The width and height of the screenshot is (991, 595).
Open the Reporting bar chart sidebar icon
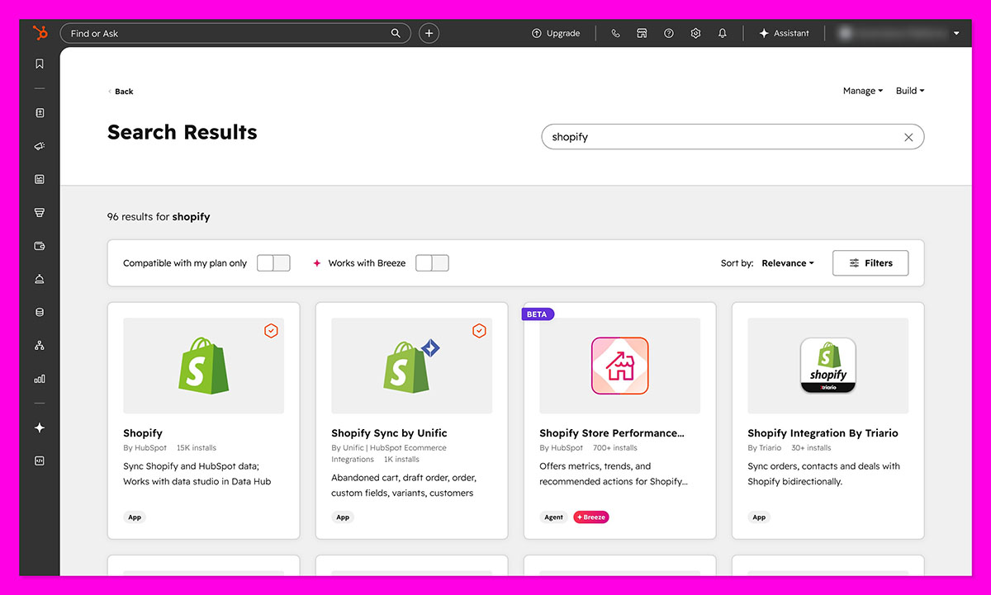(40, 379)
